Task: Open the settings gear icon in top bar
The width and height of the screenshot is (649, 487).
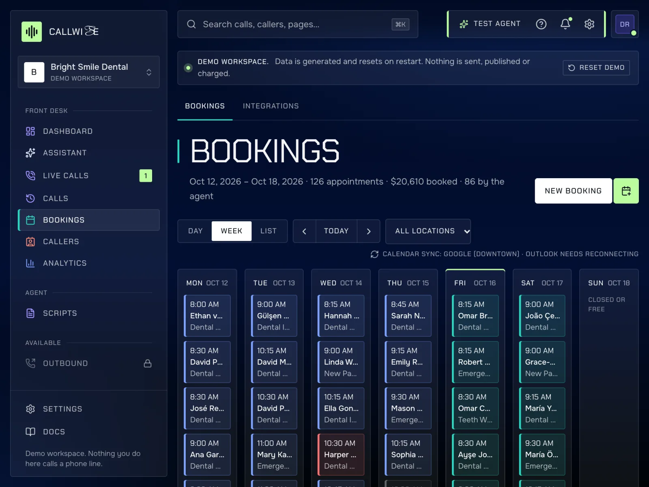Action: pyautogui.click(x=589, y=24)
